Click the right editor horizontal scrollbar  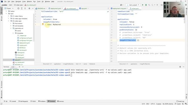pos(140,62)
